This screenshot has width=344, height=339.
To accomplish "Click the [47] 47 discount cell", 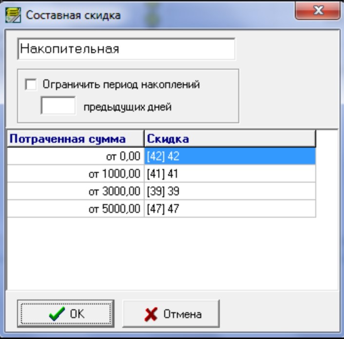I will [x=229, y=209].
